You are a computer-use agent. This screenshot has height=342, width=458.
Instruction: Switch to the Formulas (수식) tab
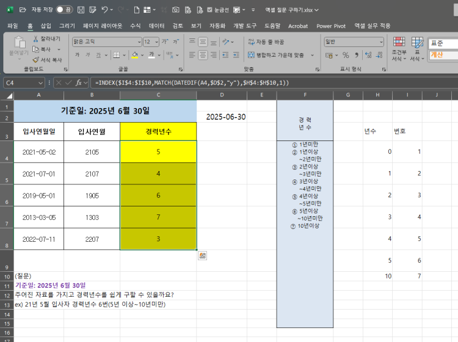click(135, 26)
